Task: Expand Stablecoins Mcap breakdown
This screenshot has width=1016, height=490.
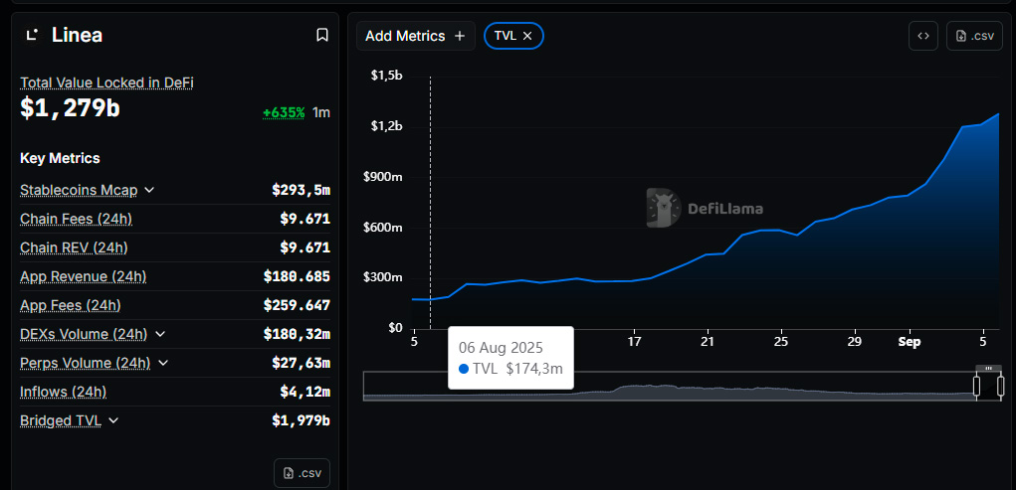Action: pyautogui.click(x=149, y=190)
